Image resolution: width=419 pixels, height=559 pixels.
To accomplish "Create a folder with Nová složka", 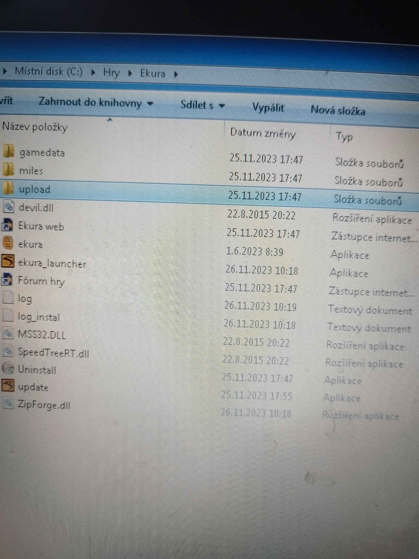I will [338, 111].
